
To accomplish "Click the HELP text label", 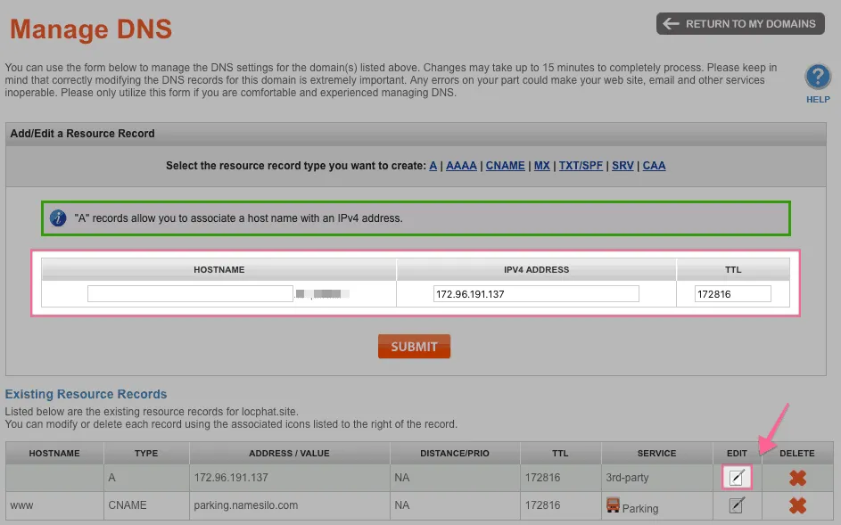I will point(818,100).
